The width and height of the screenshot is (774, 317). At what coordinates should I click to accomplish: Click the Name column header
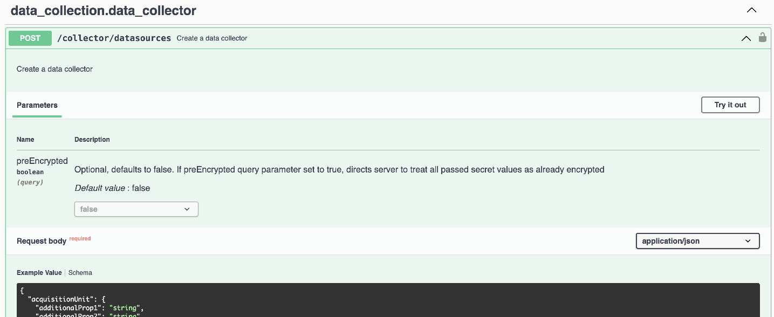coord(25,140)
